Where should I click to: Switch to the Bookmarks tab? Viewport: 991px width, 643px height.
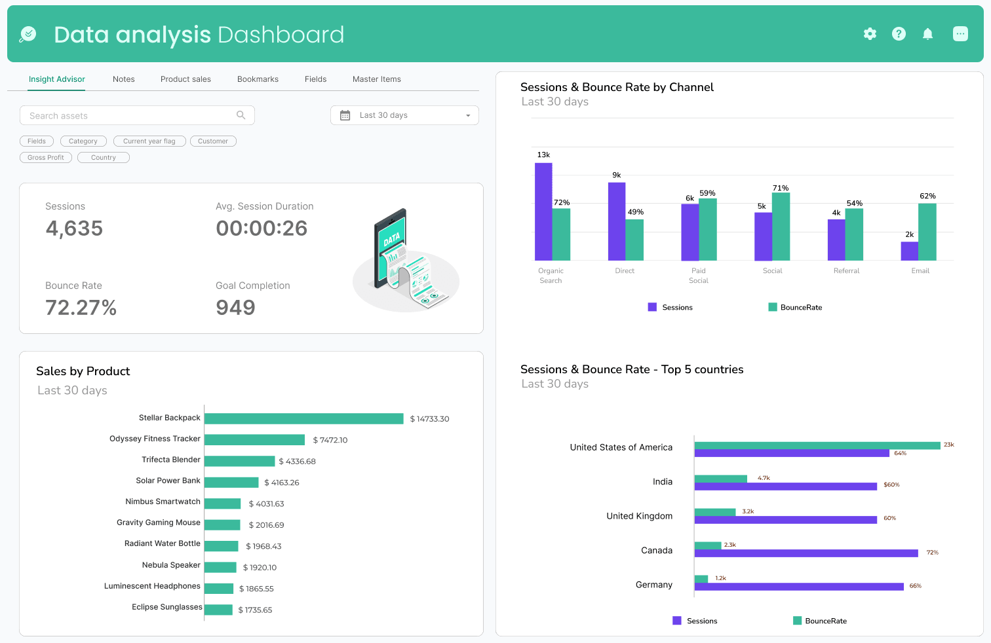258,79
